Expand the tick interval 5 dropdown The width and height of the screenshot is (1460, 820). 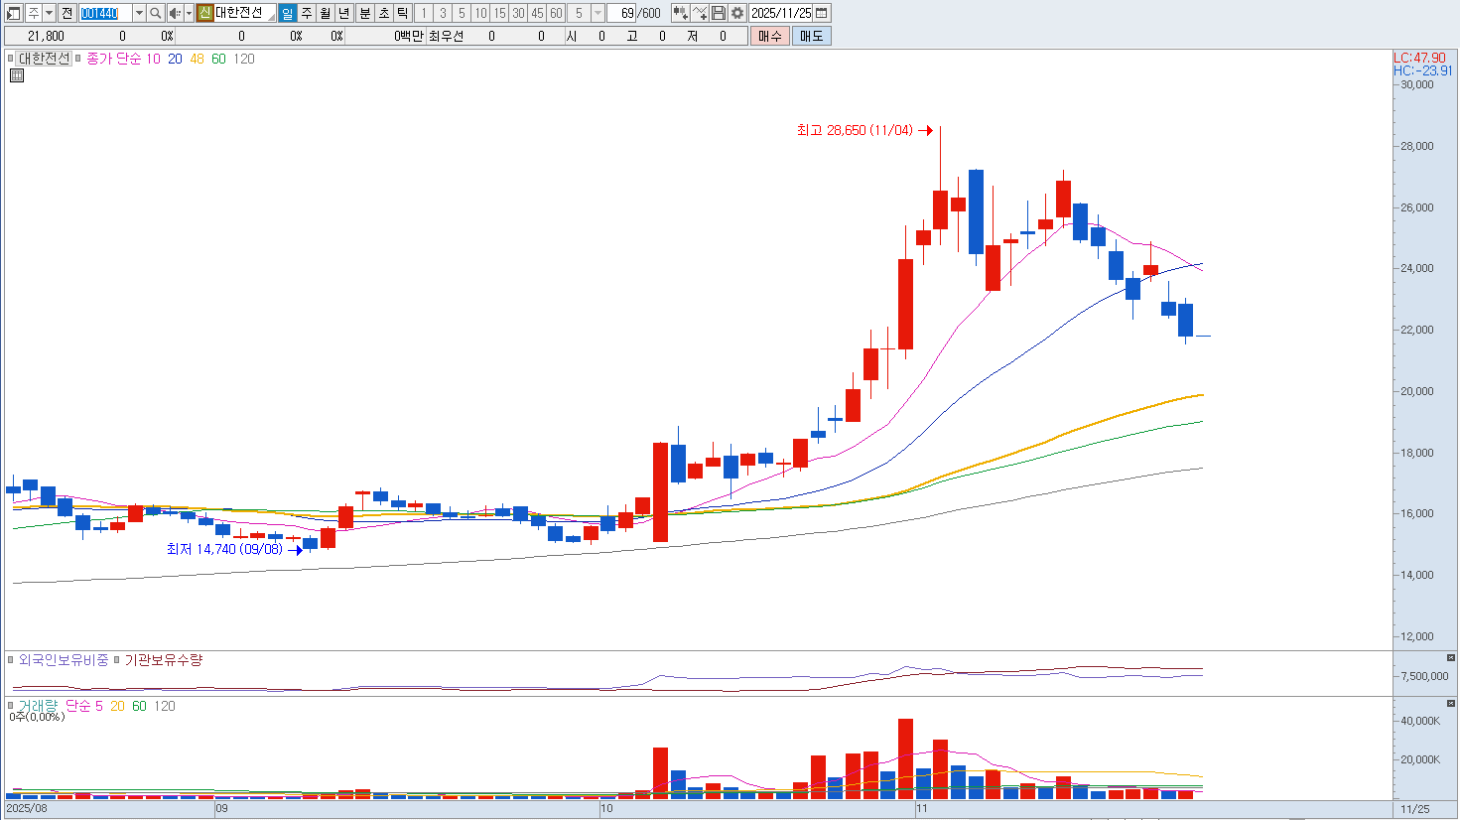pos(597,13)
